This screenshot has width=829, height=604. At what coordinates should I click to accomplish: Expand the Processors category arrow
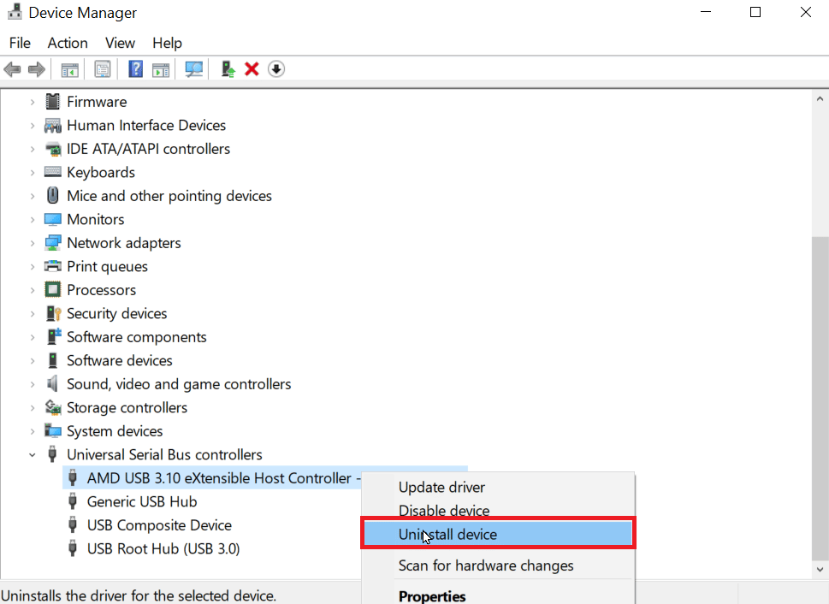click(x=33, y=290)
